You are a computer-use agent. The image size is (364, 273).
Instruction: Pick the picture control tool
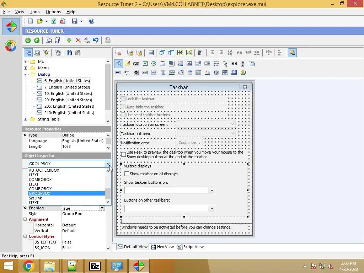(x=180, y=64)
